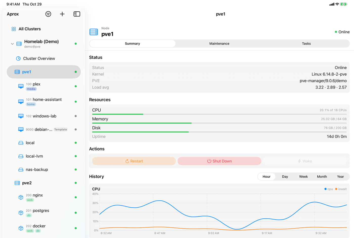
Task: Select the Year history range
Action: click(x=340, y=177)
